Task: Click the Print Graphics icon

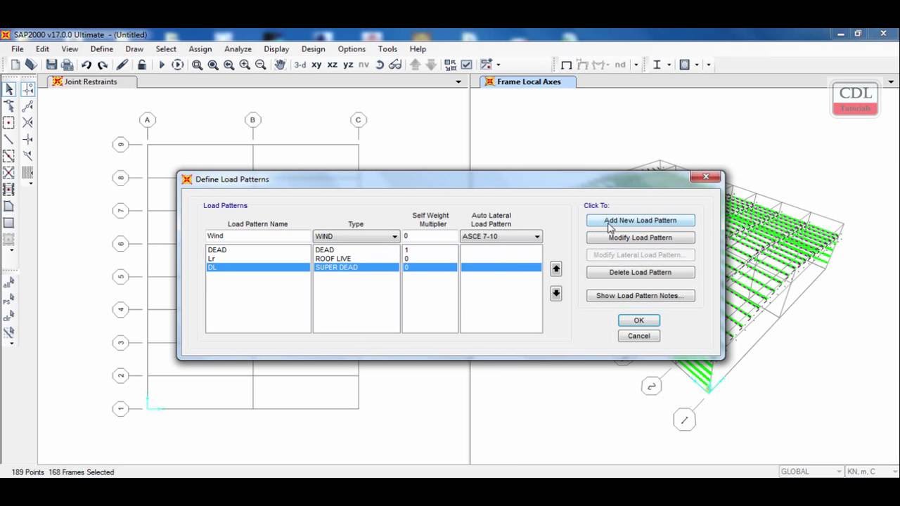Action: coord(67,65)
